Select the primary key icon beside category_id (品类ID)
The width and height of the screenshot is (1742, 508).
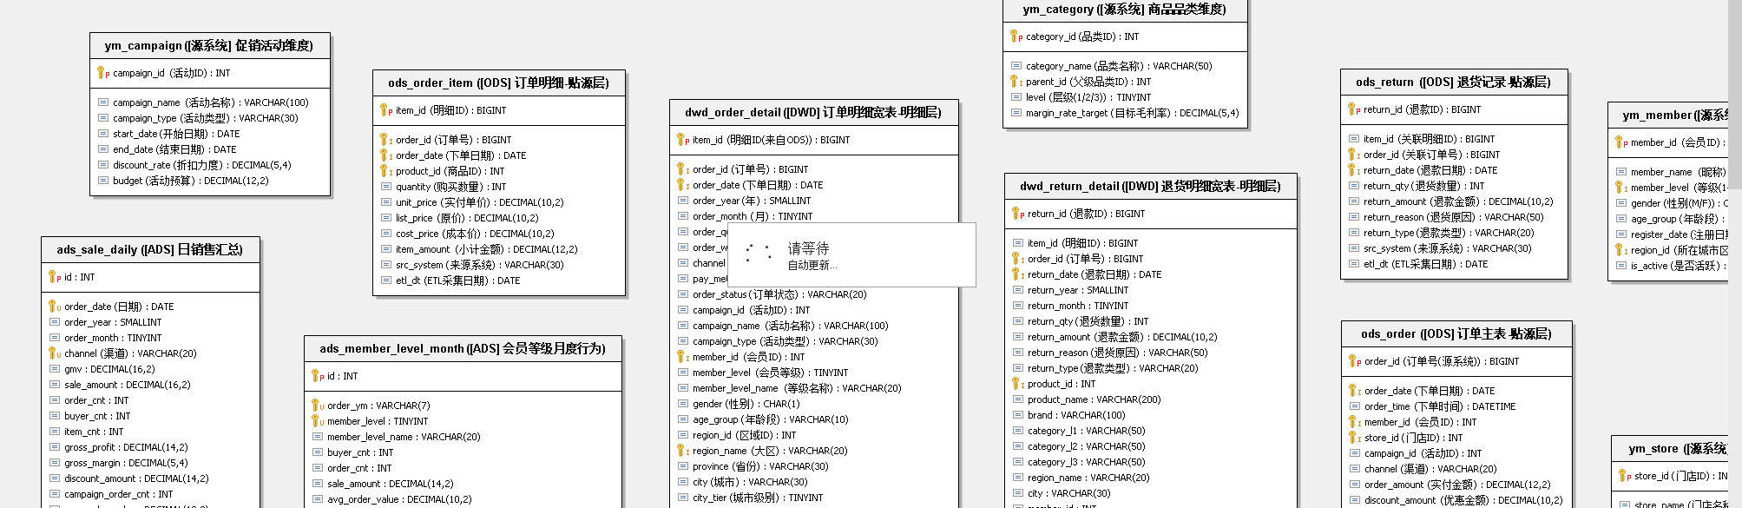[x=1016, y=36]
